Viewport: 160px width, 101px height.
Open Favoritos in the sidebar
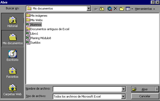12,72
